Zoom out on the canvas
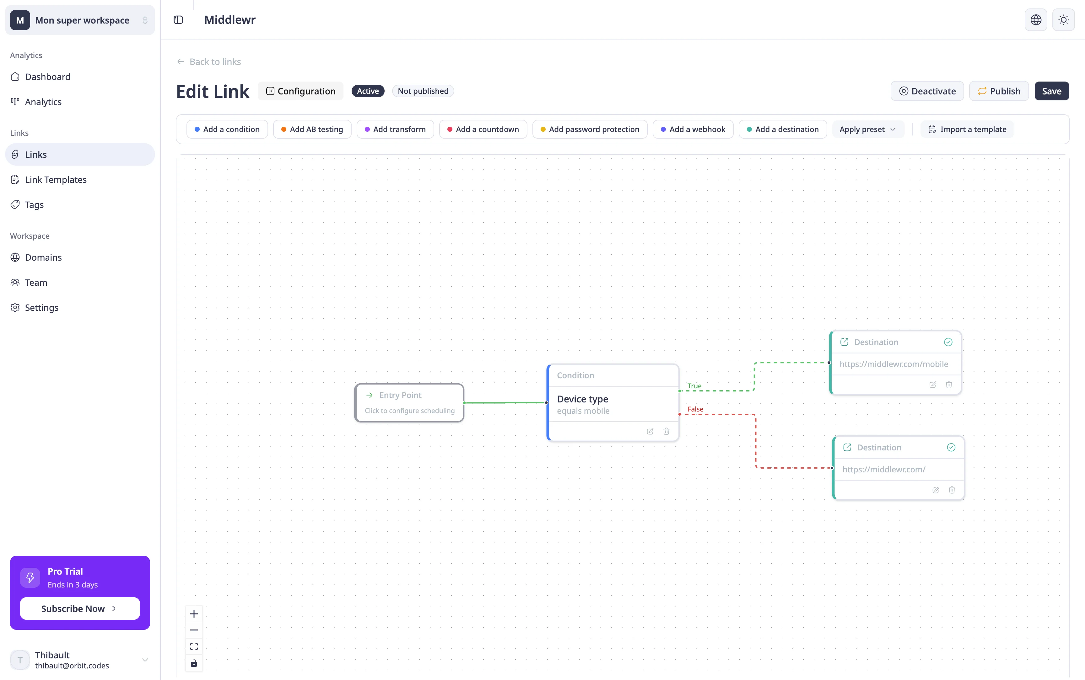The image size is (1085, 680). 194,630
